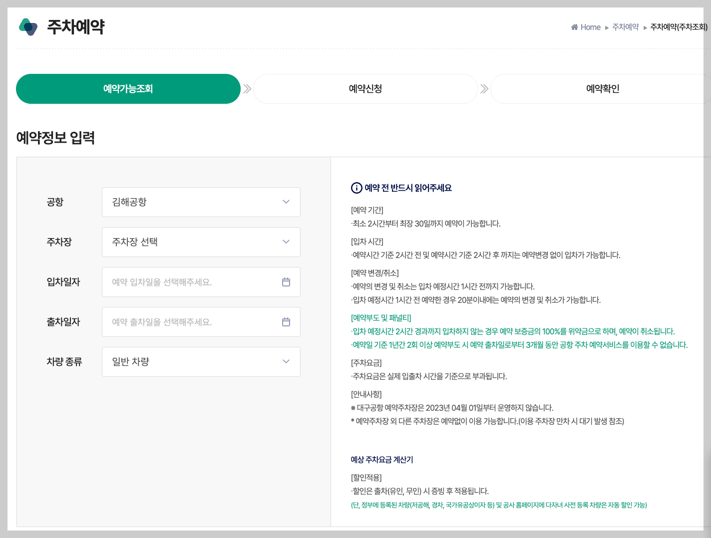Screen dimensions: 711x538
Task: Open the 일반 차량 vehicle type dropdown
Action: (201, 362)
